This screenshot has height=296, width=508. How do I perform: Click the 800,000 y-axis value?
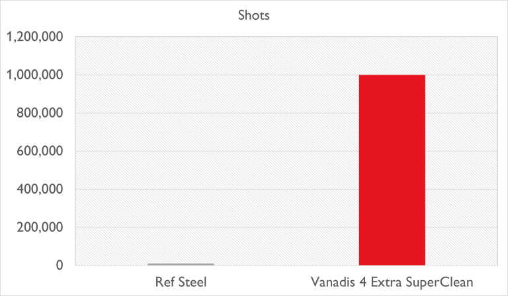coord(40,114)
